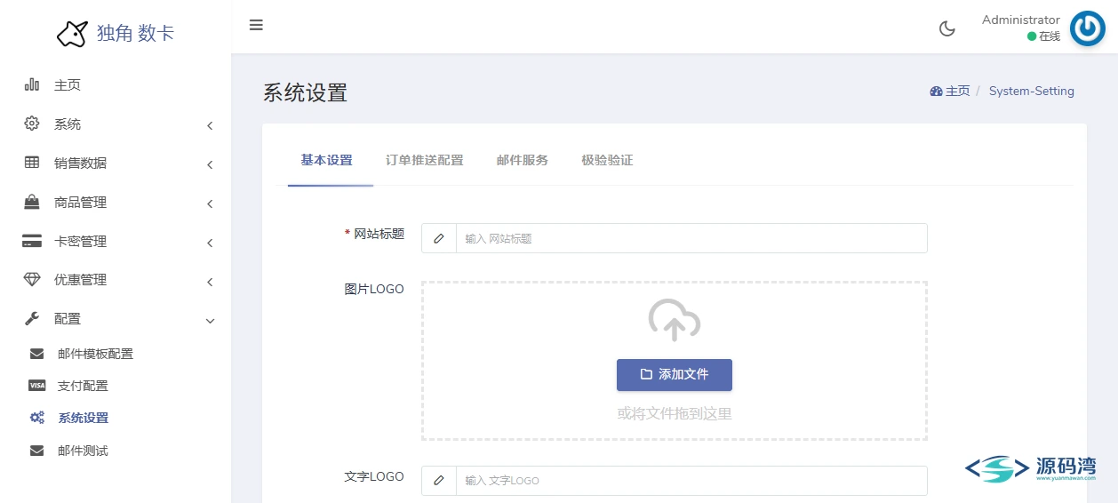Click the 在线 status text

(1050, 36)
